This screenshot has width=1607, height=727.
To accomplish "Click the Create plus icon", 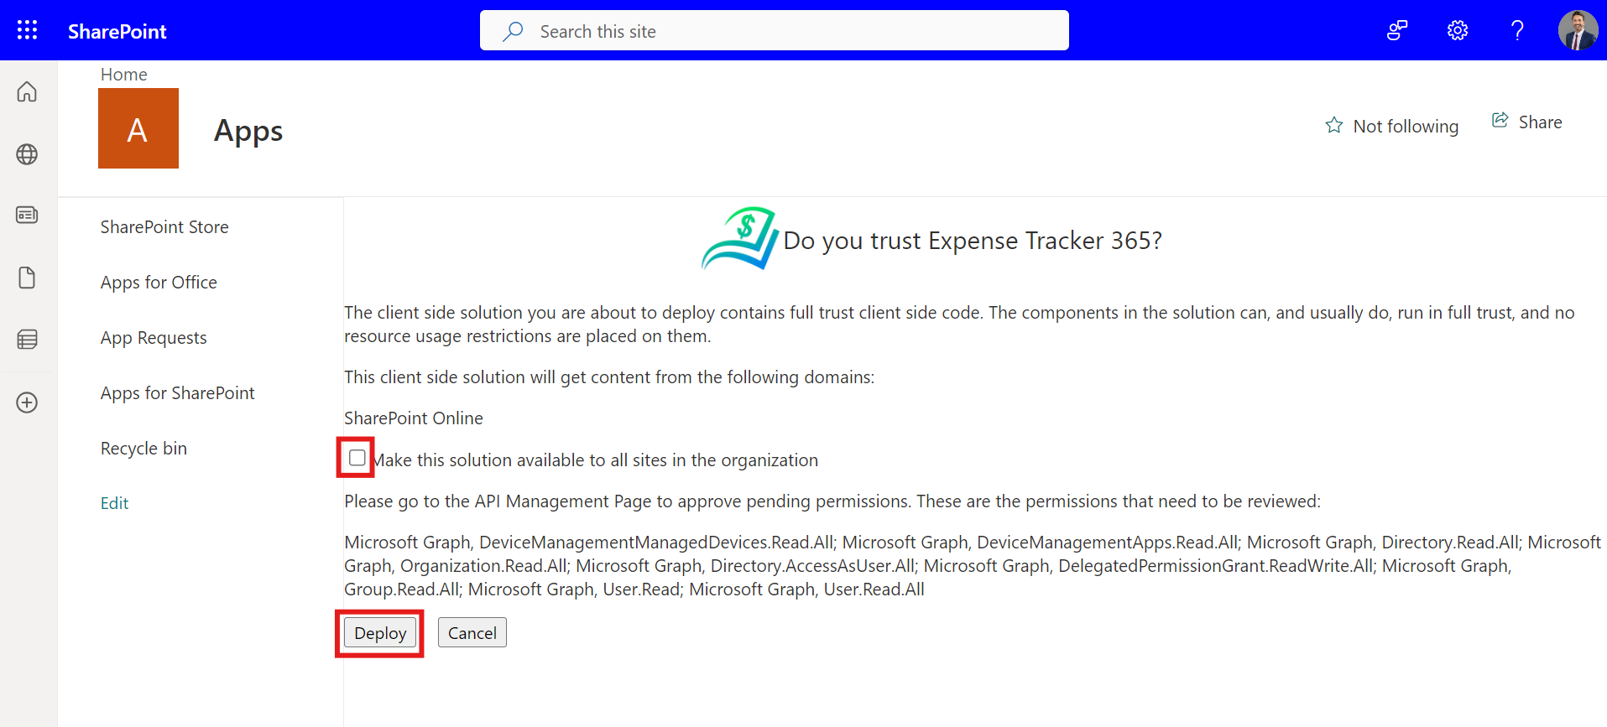I will coord(27,402).
